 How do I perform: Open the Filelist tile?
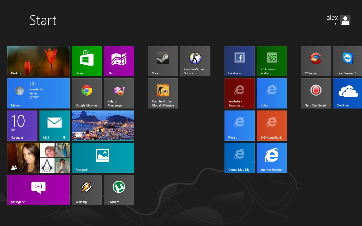(x=240, y=126)
